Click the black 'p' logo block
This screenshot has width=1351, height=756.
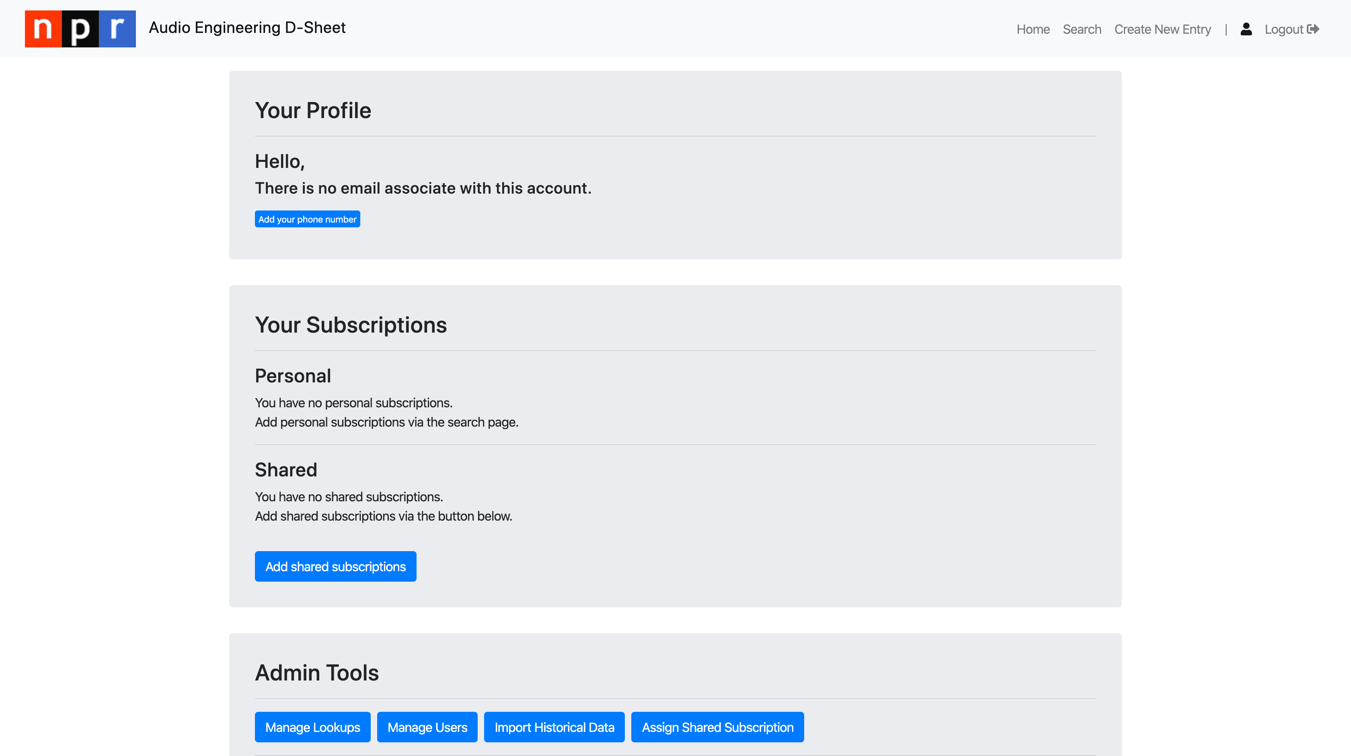pyautogui.click(x=80, y=29)
